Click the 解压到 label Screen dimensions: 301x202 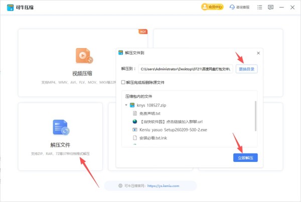coord(128,68)
